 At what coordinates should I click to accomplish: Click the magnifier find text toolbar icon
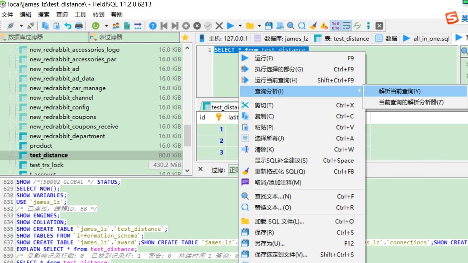pyautogui.click(x=291, y=26)
